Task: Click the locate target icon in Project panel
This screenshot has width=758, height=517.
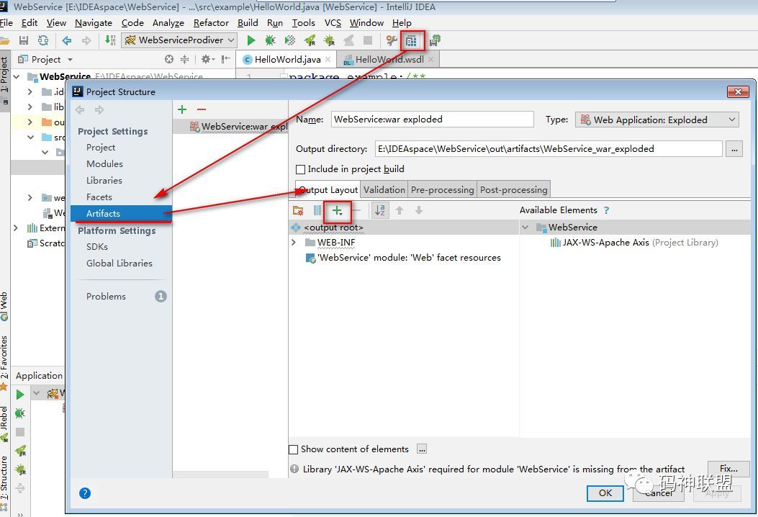Action: pos(168,60)
